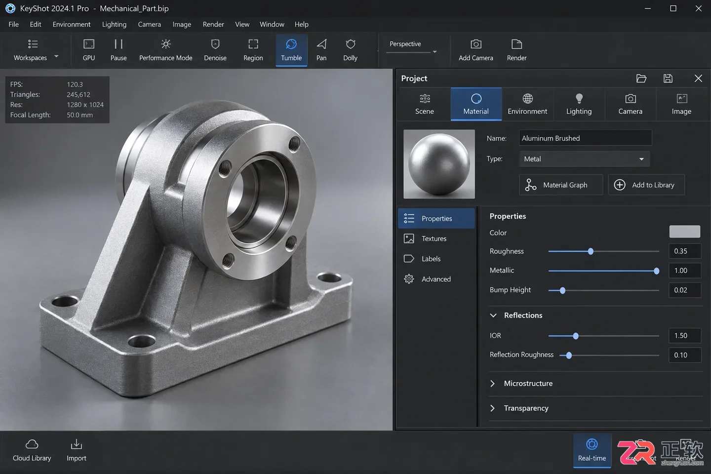Enable Performance Mode
The width and height of the screenshot is (711, 474).
pos(166,50)
